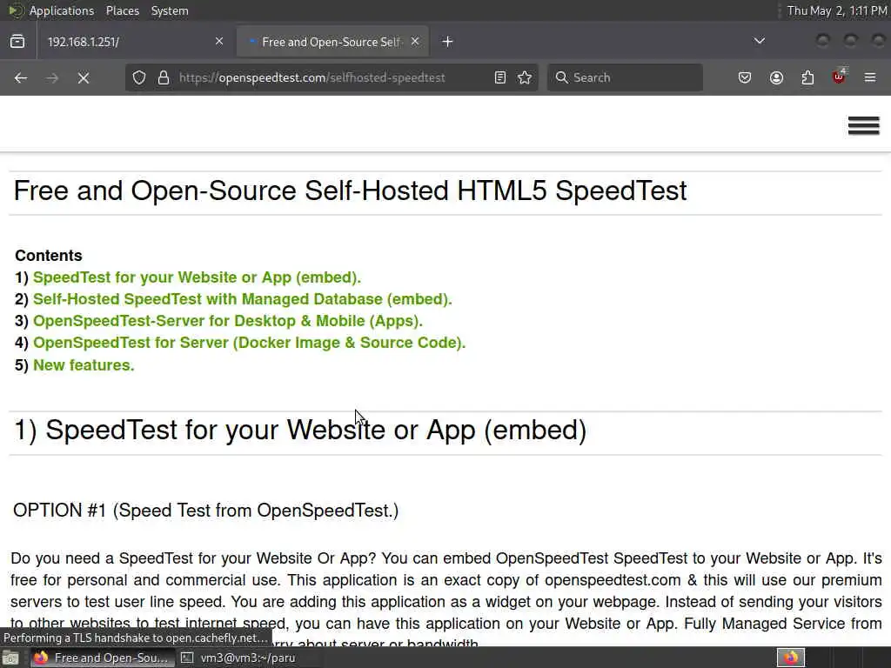Open the Applications menu

pyautogui.click(x=61, y=10)
